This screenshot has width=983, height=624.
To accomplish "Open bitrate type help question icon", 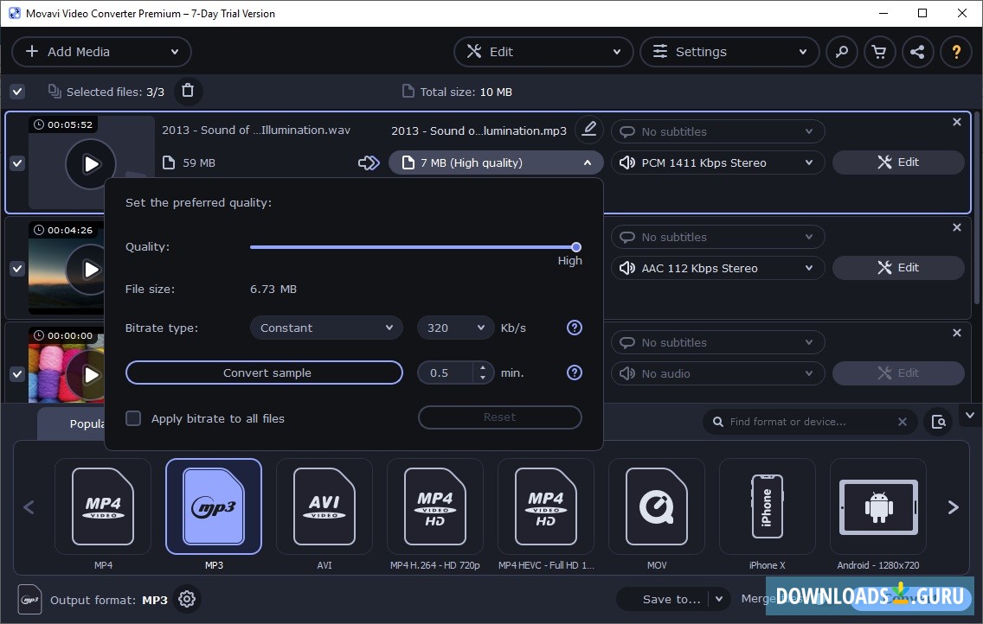I will tap(575, 328).
